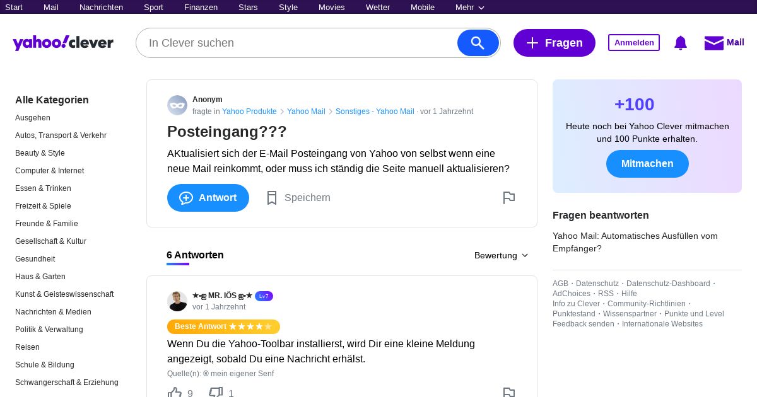Click the Anmelden button
Screen dimensions: 757x397
[x=634, y=43]
